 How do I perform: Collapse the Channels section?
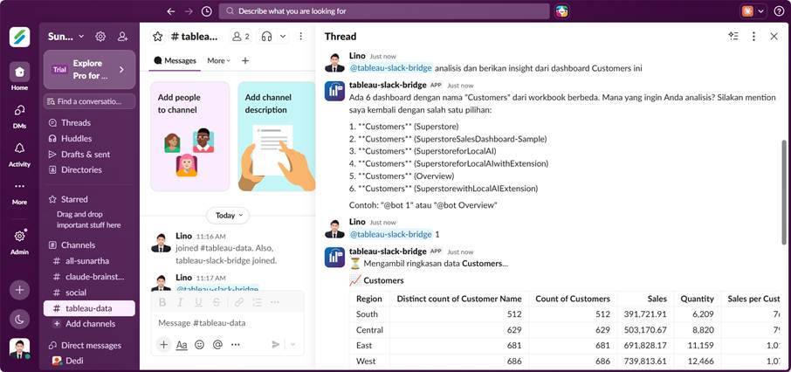pos(78,245)
